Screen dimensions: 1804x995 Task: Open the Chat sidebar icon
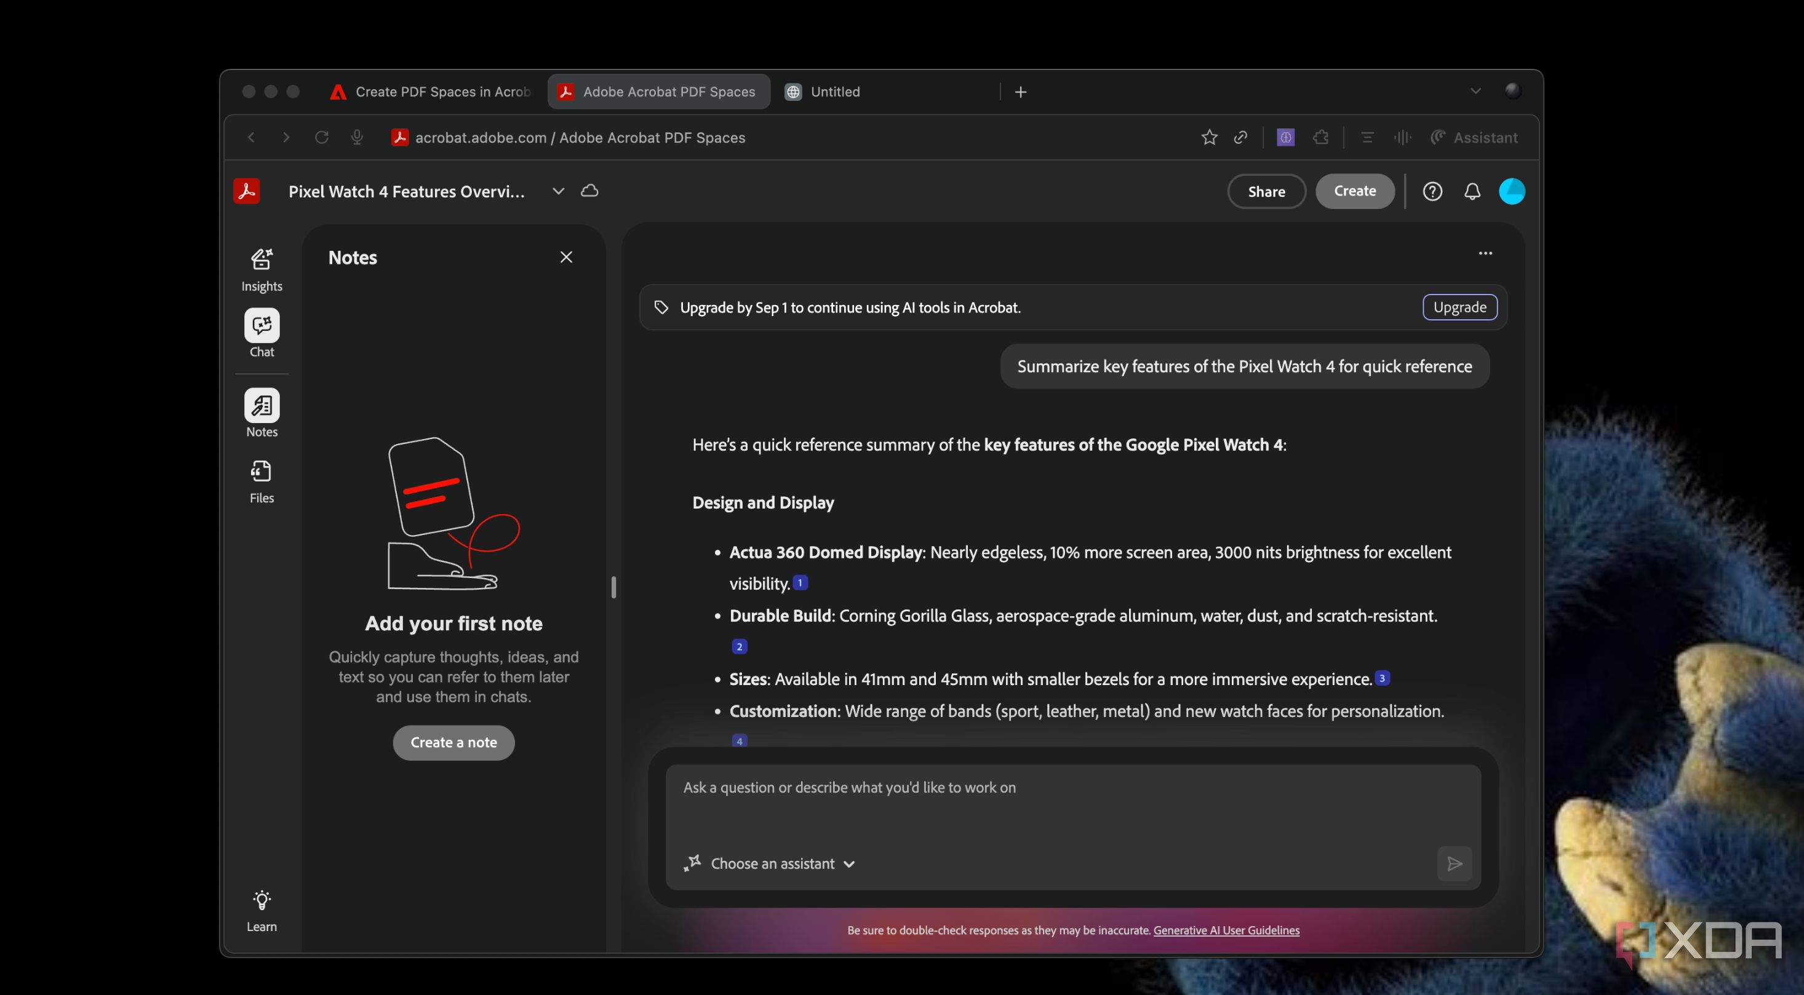pyautogui.click(x=261, y=325)
